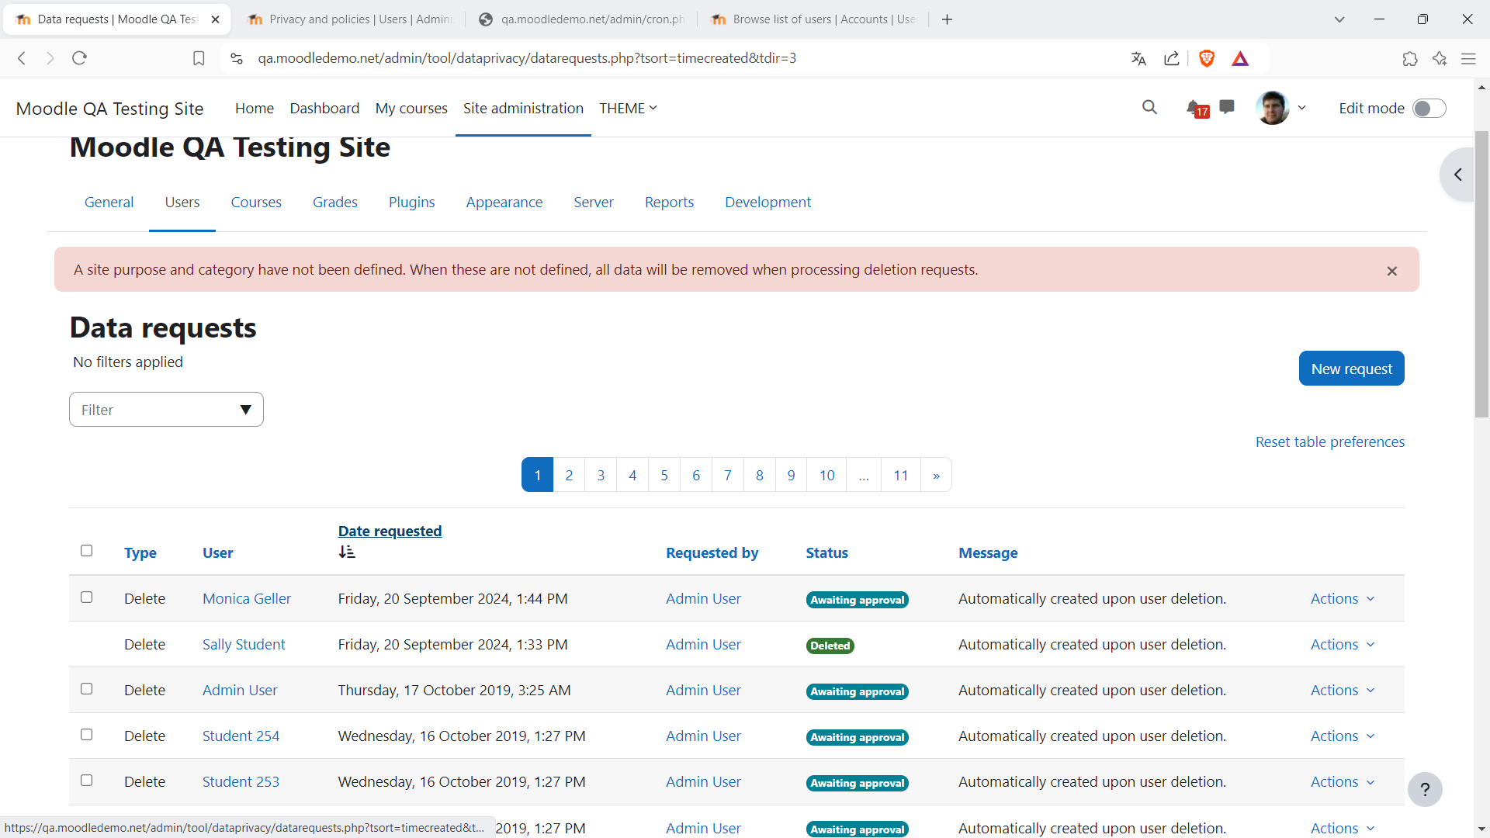Close the Data requests browser tab
Viewport: 1490px width, 838px height.
pos(215,19)
